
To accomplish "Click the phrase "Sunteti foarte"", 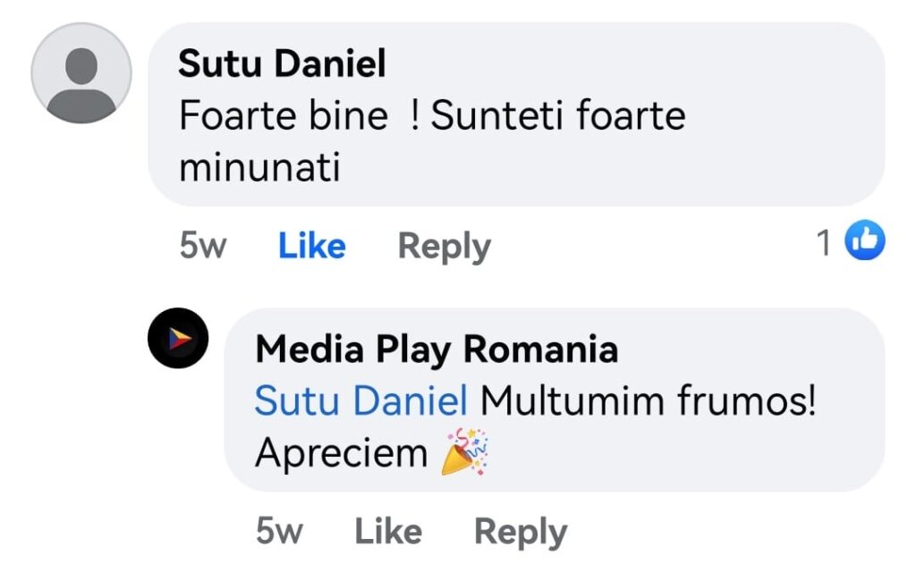I will pyautogui.click(x=558, y=116).
